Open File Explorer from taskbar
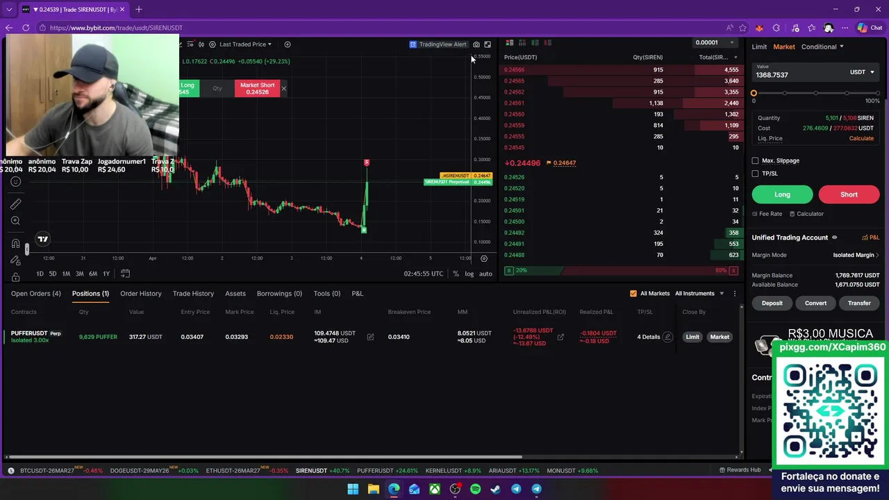 pos(373,489)
